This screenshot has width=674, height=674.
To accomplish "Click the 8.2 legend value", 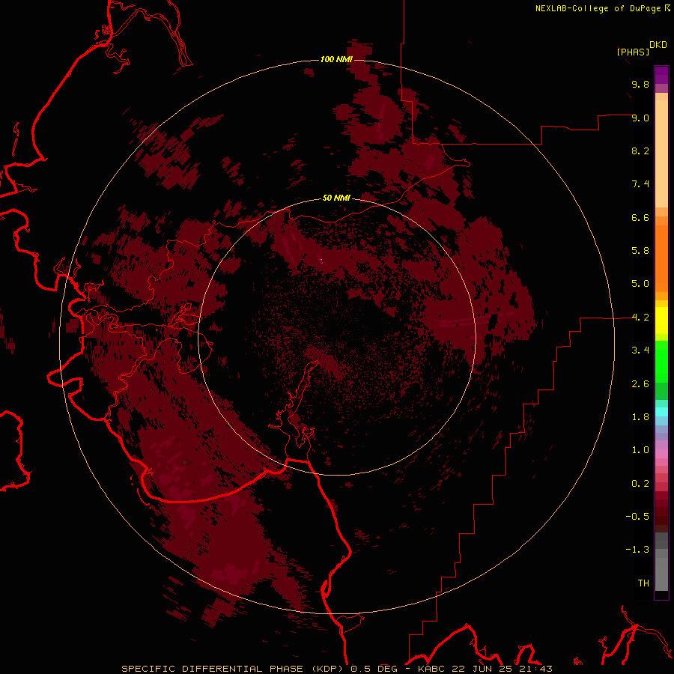I will (x=640, y=151).
